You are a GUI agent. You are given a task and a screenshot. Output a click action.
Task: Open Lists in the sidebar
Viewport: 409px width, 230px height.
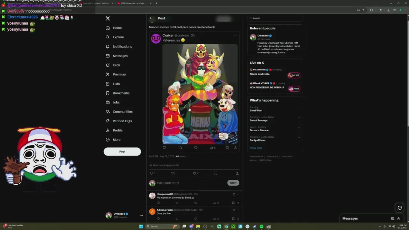pos(112,84)
